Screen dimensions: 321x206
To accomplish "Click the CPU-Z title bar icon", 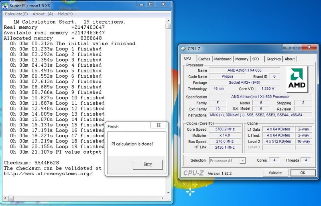I will (x=183, y=49).
